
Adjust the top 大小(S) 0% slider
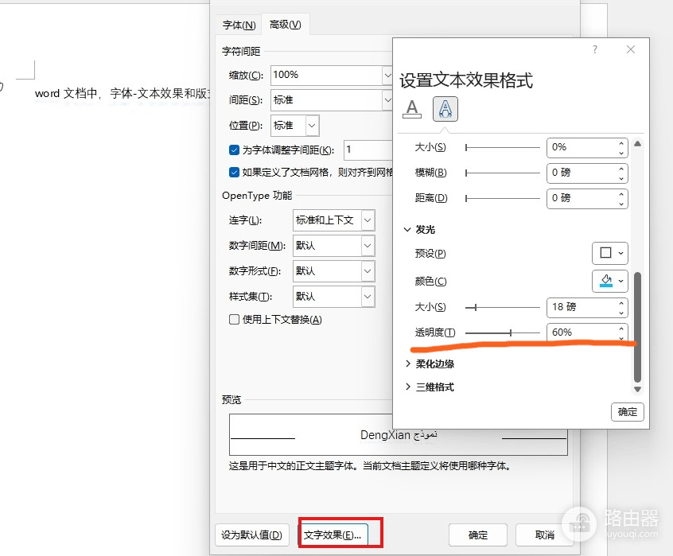[503, 148]
